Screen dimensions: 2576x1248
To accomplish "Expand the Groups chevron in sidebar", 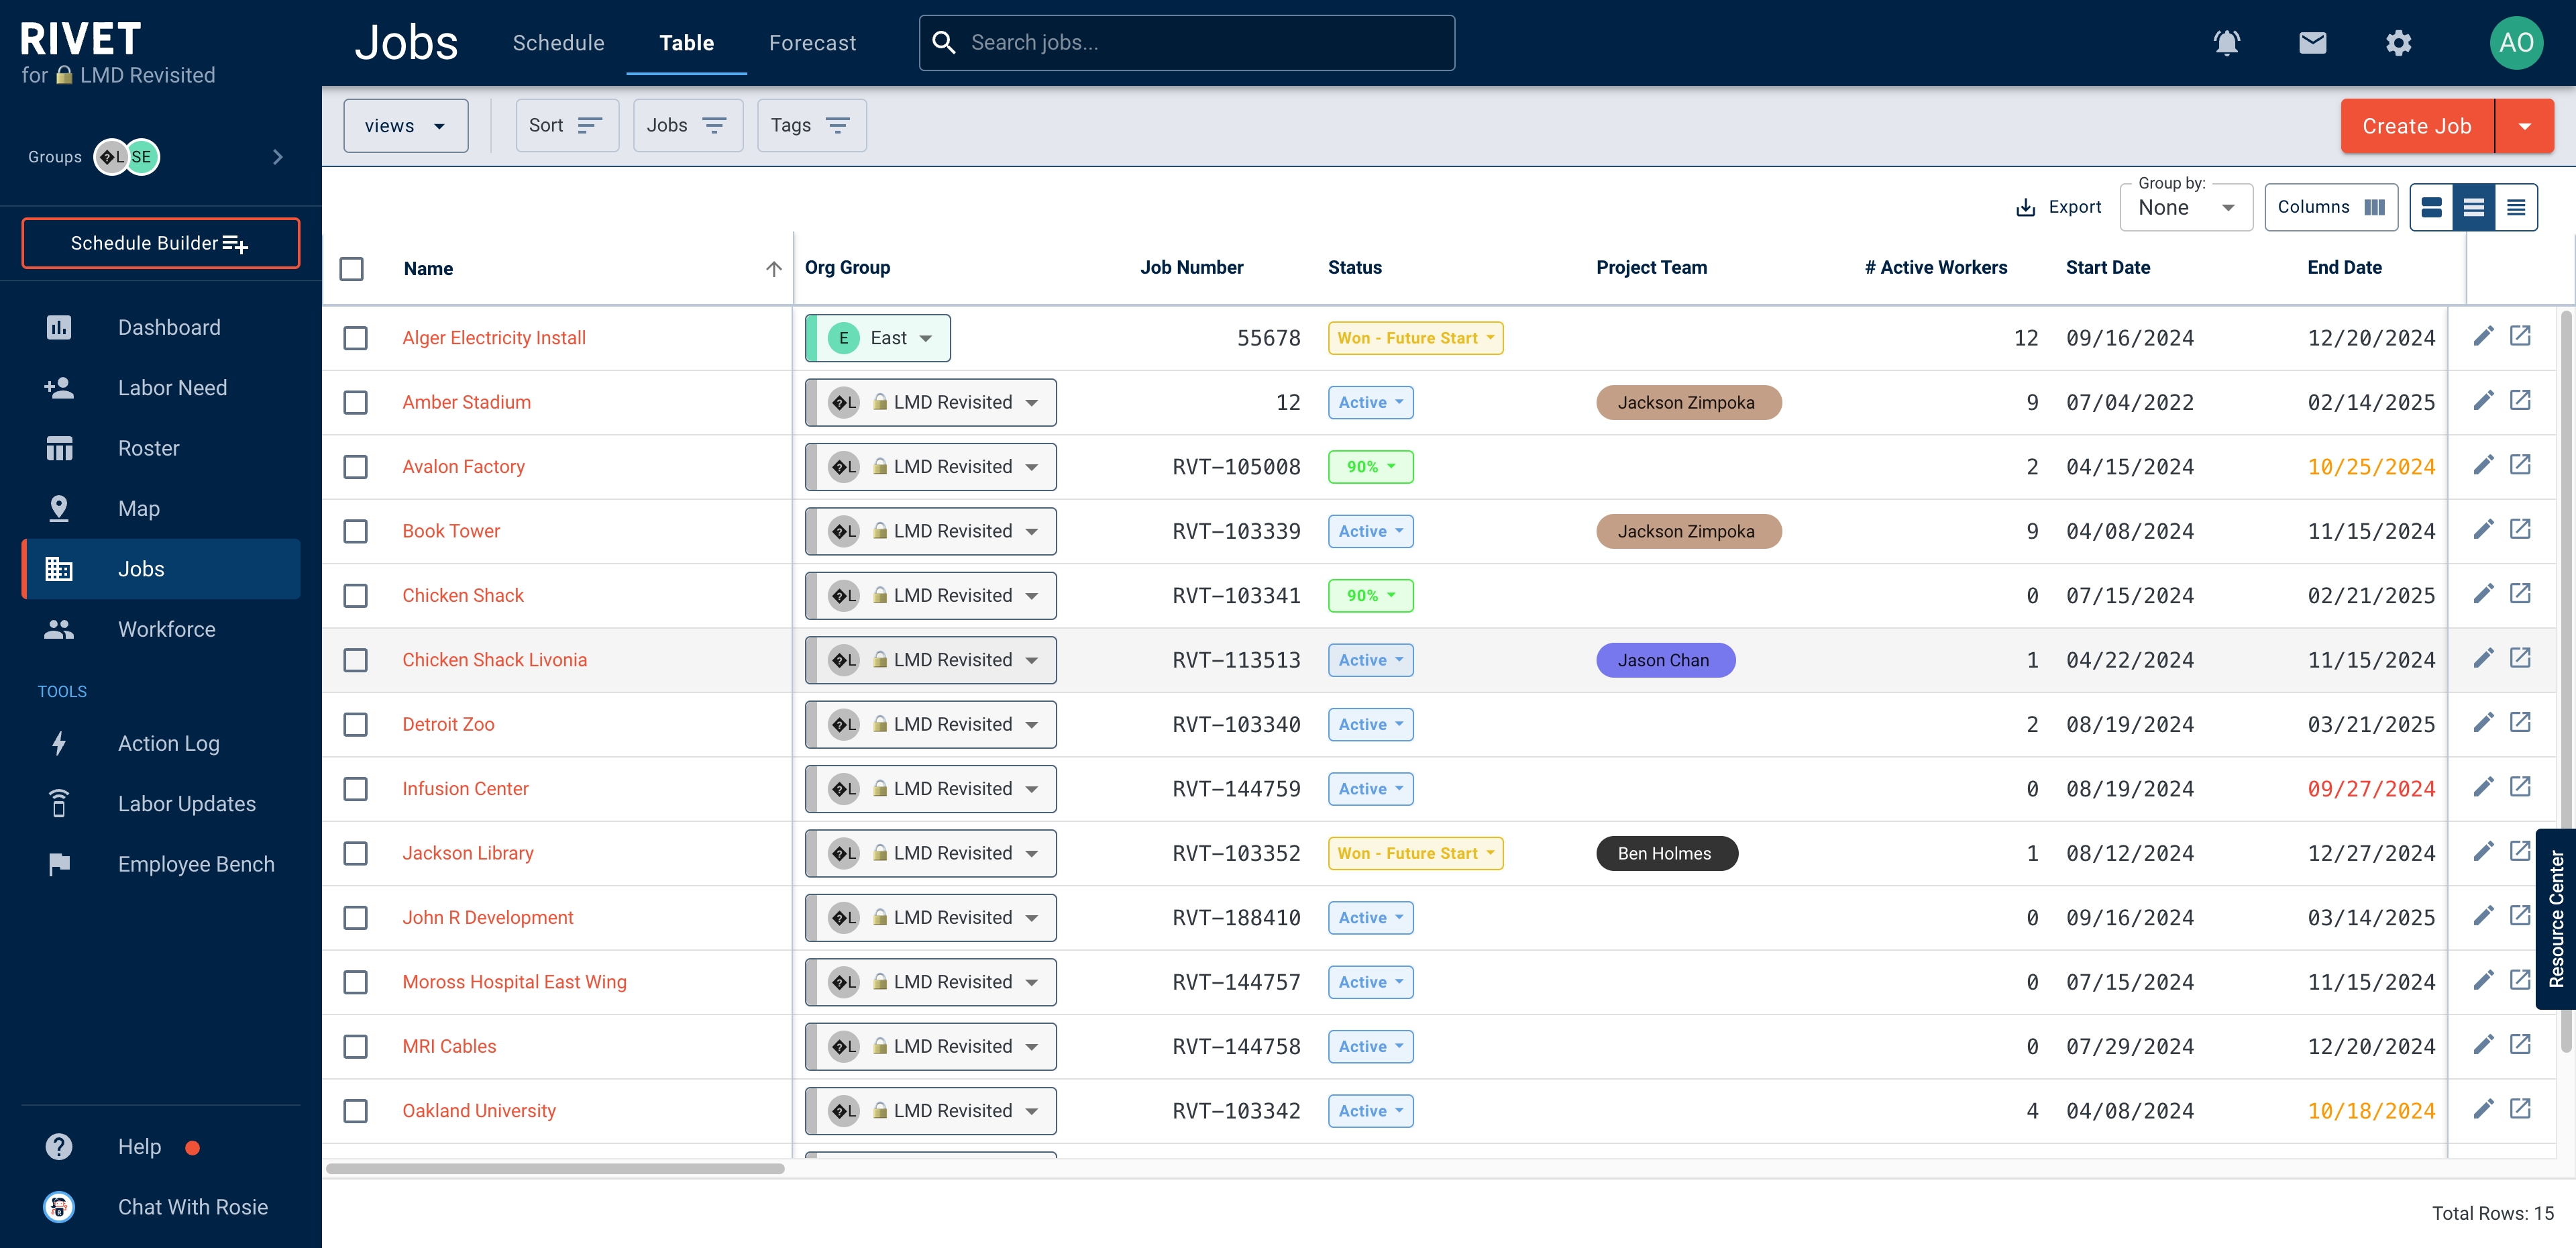I will point(277,157).
